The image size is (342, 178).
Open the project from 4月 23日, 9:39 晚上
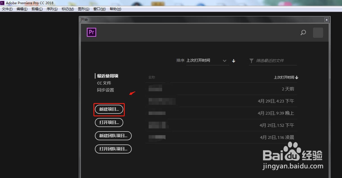[222, 113]
